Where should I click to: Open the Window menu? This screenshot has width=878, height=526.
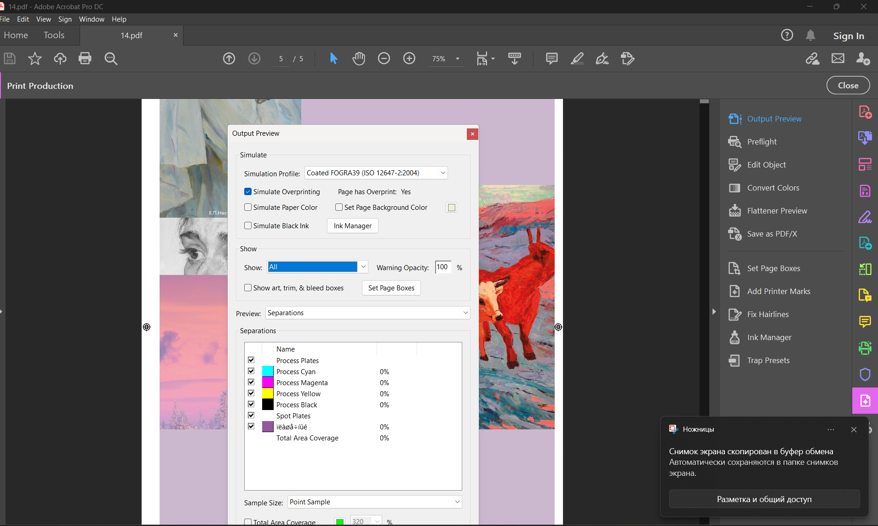[92, 19]
